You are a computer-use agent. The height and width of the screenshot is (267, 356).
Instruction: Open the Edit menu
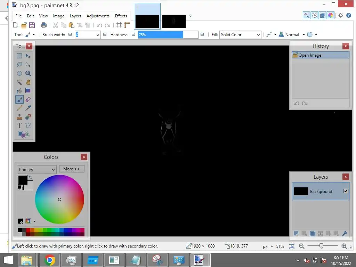coord(31,16)
